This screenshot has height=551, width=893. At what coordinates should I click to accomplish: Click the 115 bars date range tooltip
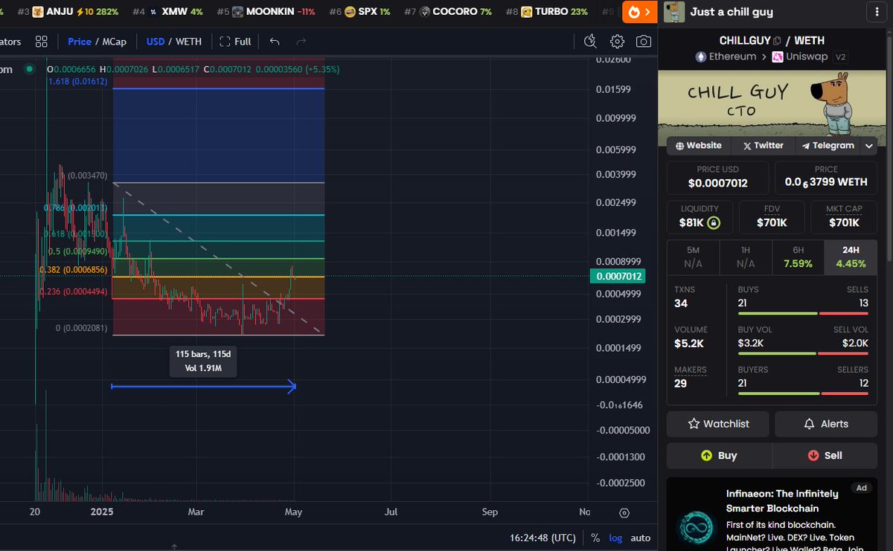coord(203,361)
